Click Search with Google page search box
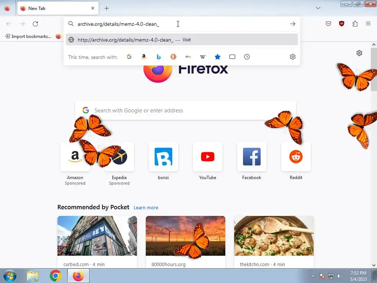 [x=186, y=111]
